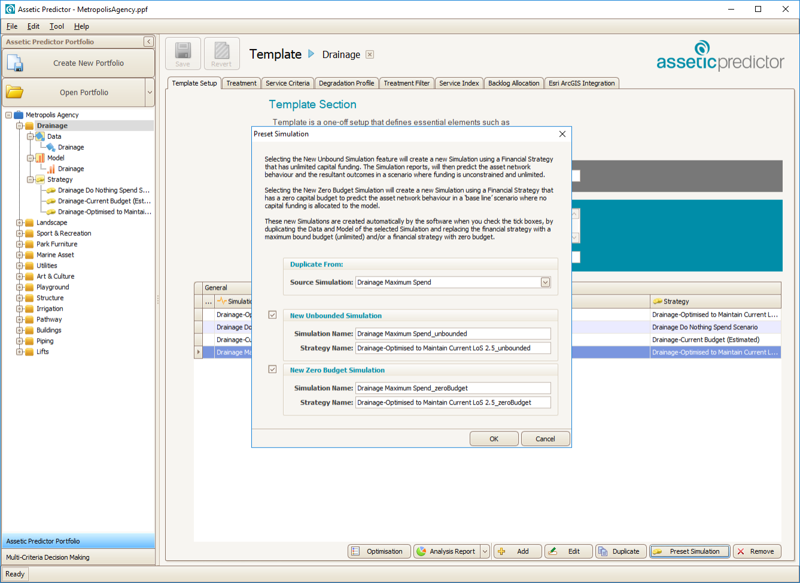Uncheck New Unbounded Simulation checkbox
This screenshot has height=583, width=800.
[x=273, y=315]
